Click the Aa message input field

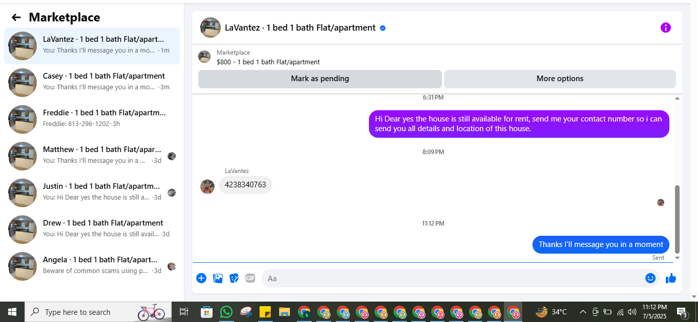point(451,278)
